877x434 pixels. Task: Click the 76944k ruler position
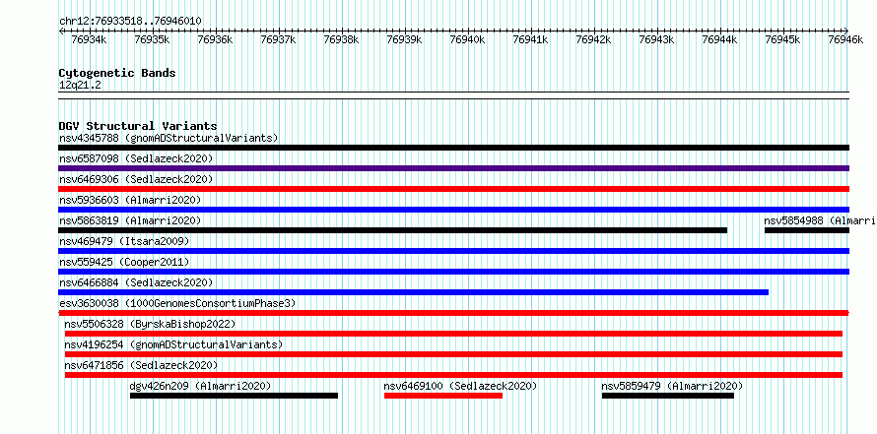tap(720, 39)
